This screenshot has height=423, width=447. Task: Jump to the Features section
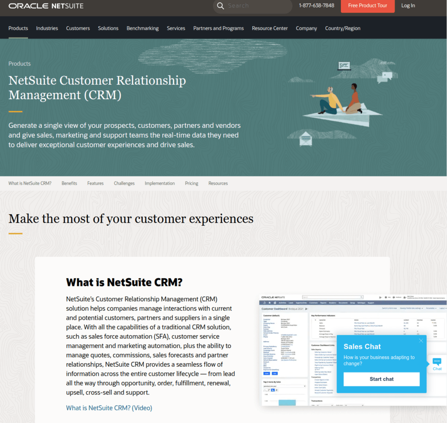click(95, 183)
